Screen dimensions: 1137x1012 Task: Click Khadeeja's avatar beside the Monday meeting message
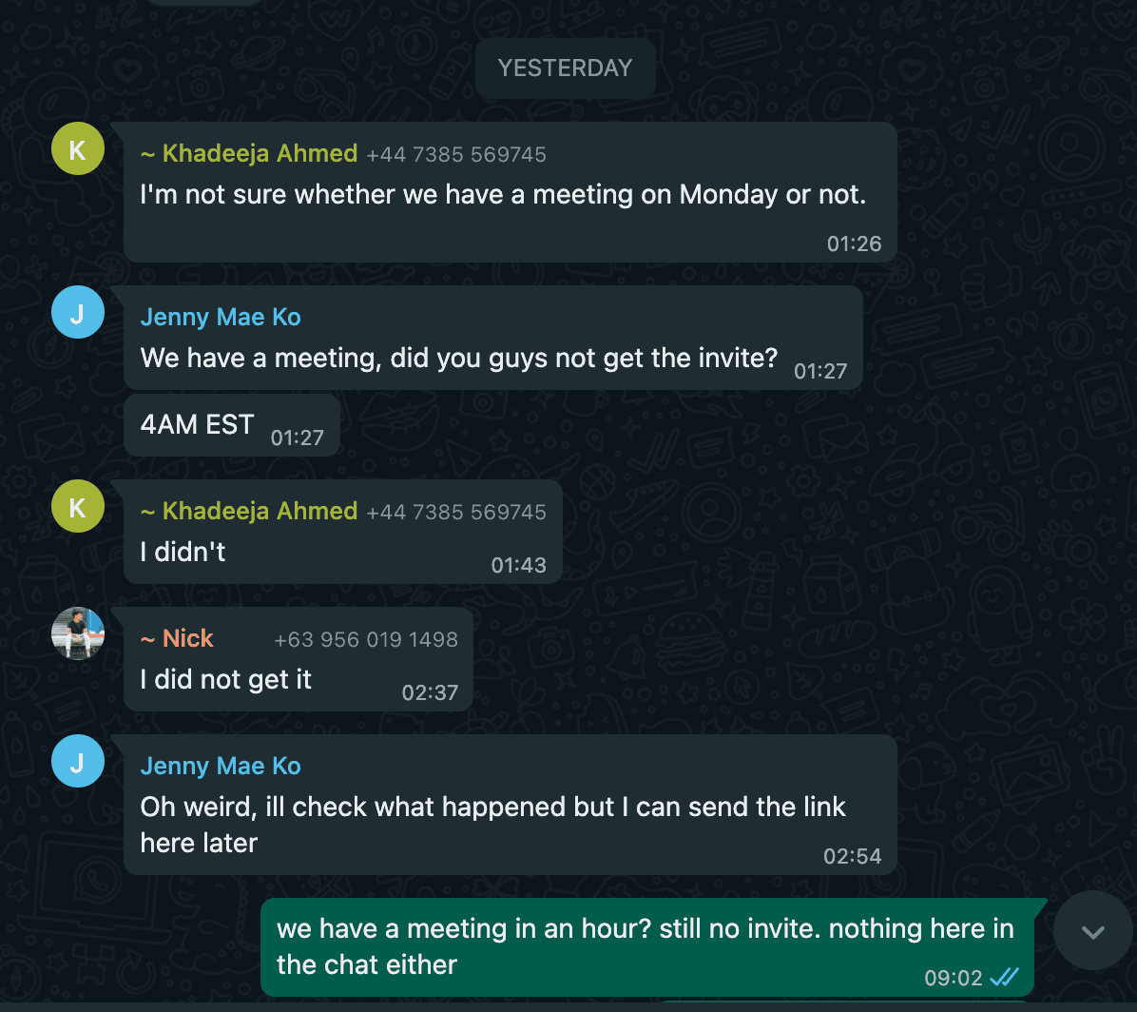pyautogui.click(x=78, y=148)
